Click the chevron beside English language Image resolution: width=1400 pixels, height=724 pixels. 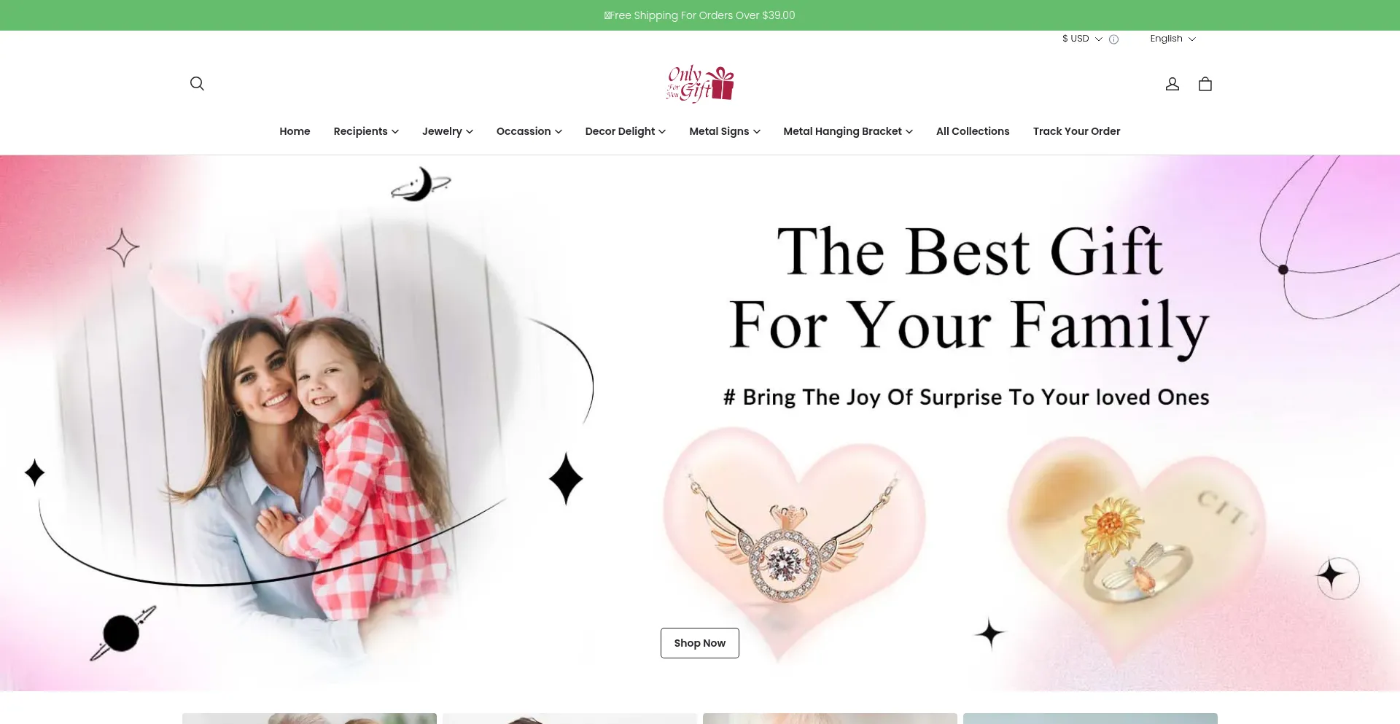(x=1192, y=39)
